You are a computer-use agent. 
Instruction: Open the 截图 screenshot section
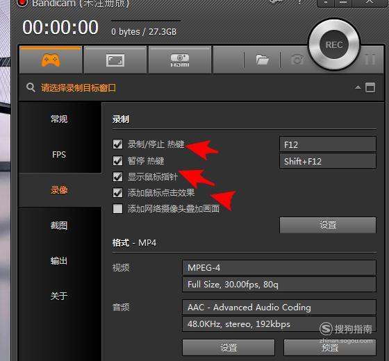[x=59, y=226]
